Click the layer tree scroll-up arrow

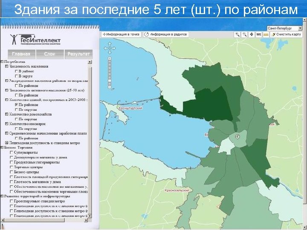pos(90,62)
